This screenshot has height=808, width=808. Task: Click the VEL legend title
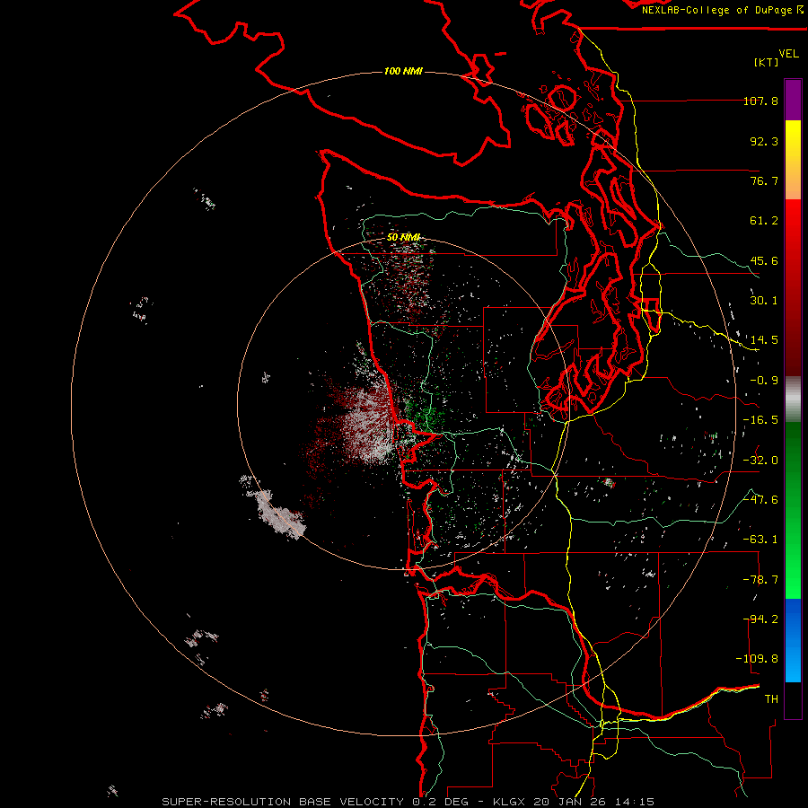tap(788, 54)
